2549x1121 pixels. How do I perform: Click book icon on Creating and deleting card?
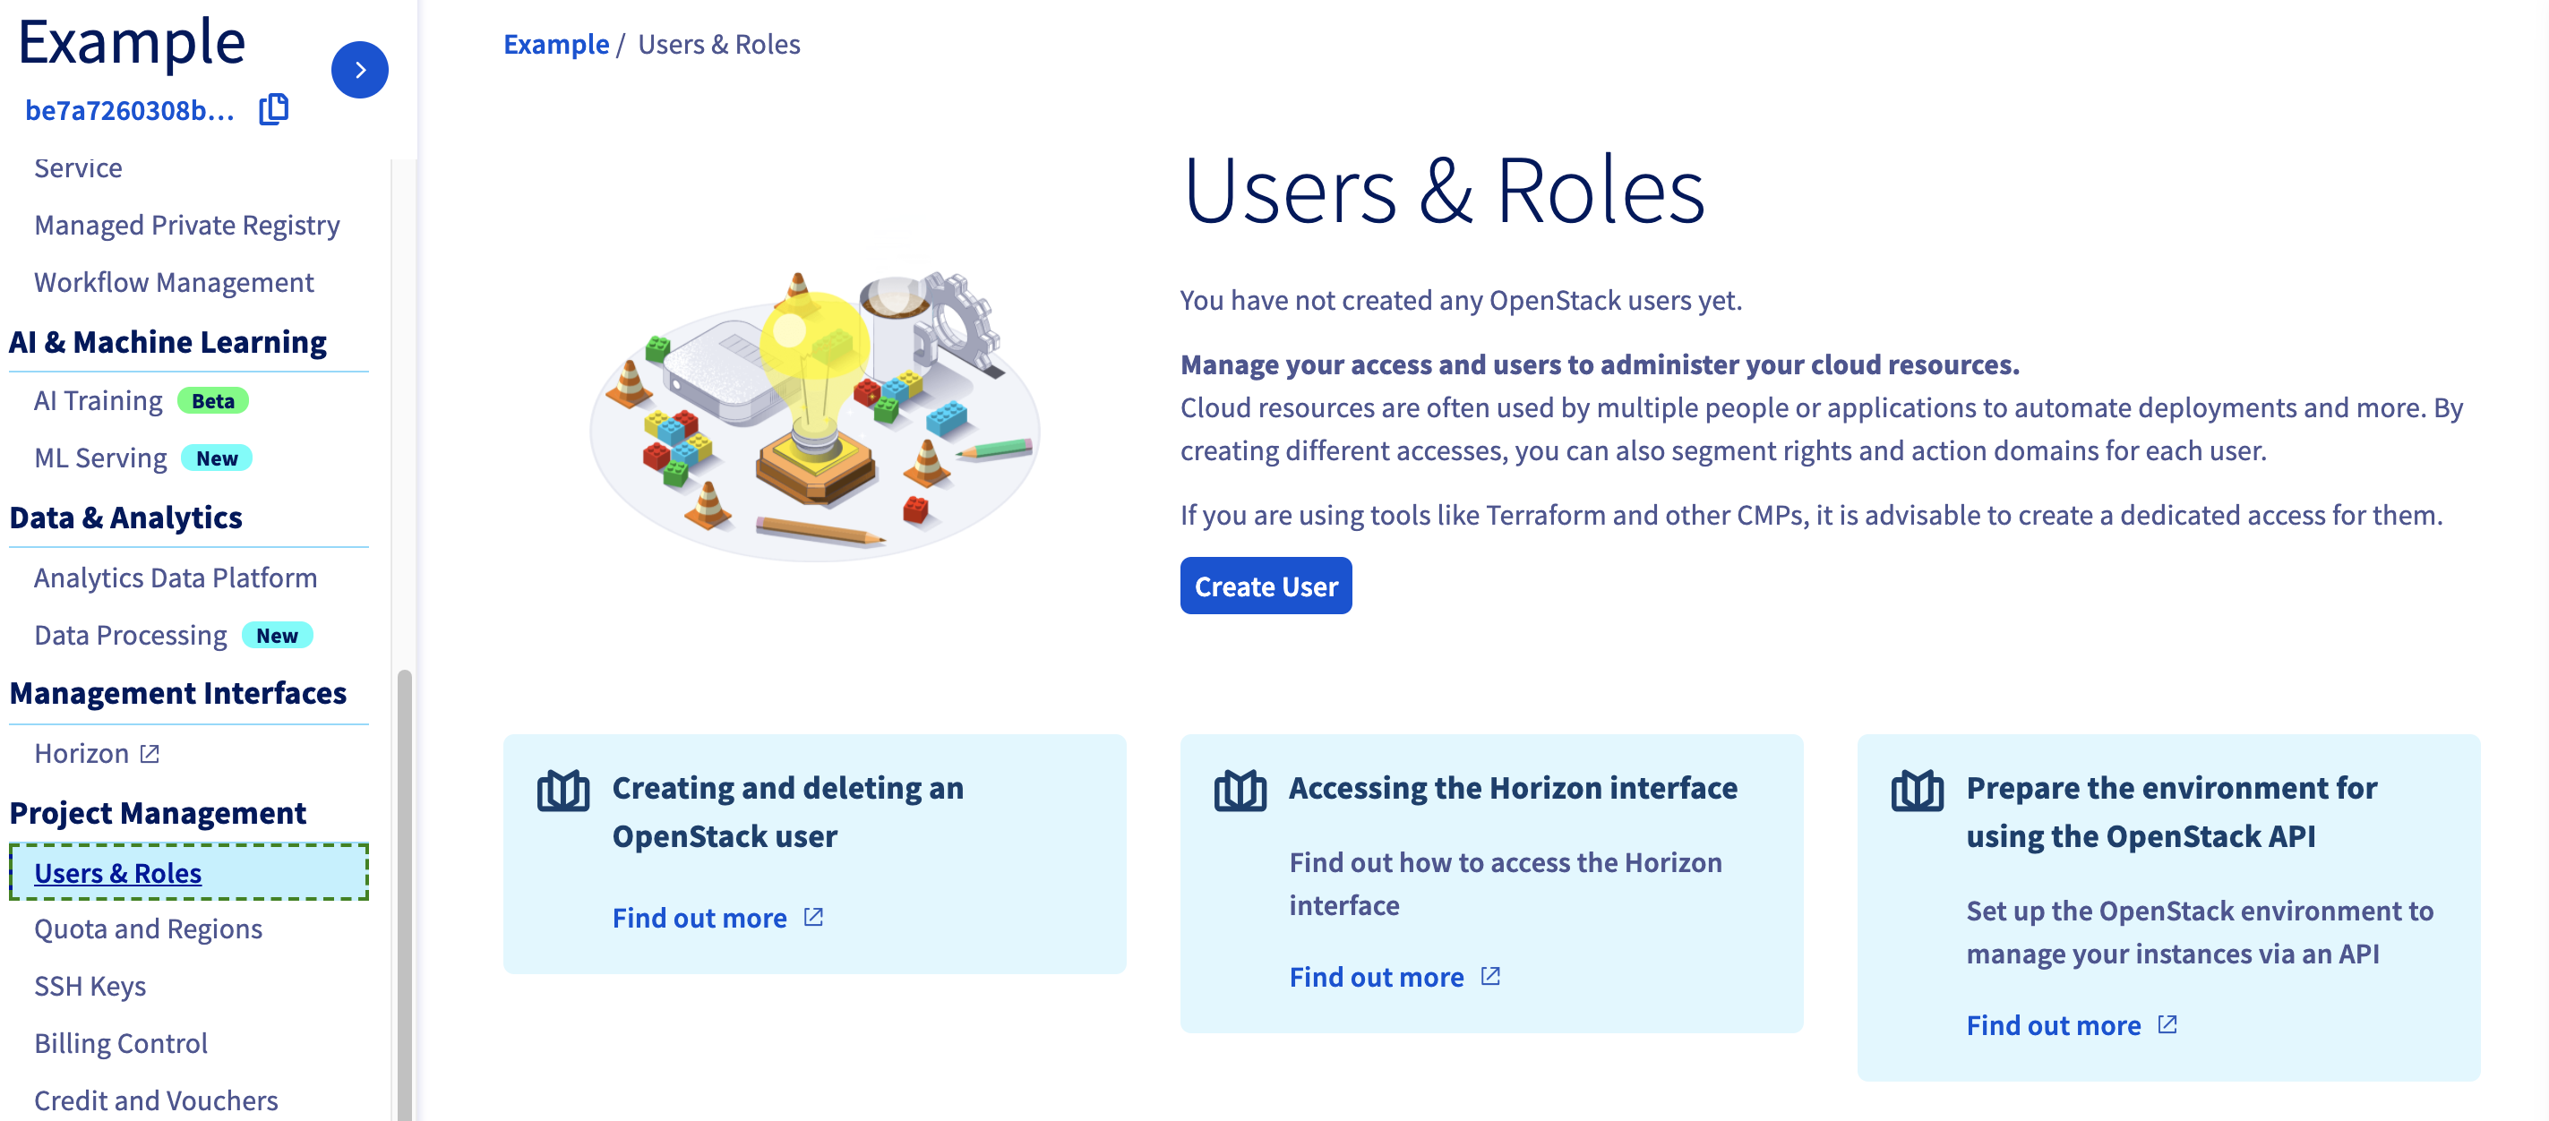click(x=563, y=791)
